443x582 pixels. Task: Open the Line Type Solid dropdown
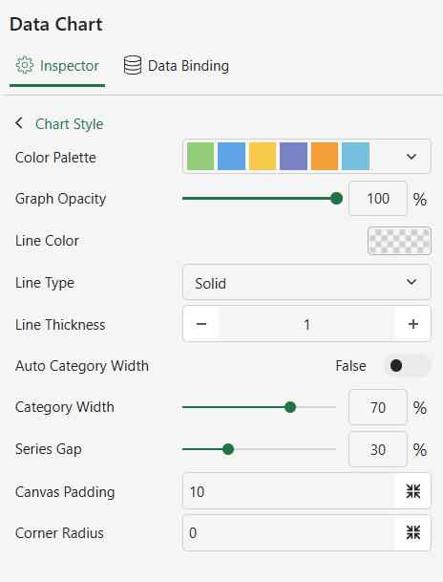click(x=306, y=282)
